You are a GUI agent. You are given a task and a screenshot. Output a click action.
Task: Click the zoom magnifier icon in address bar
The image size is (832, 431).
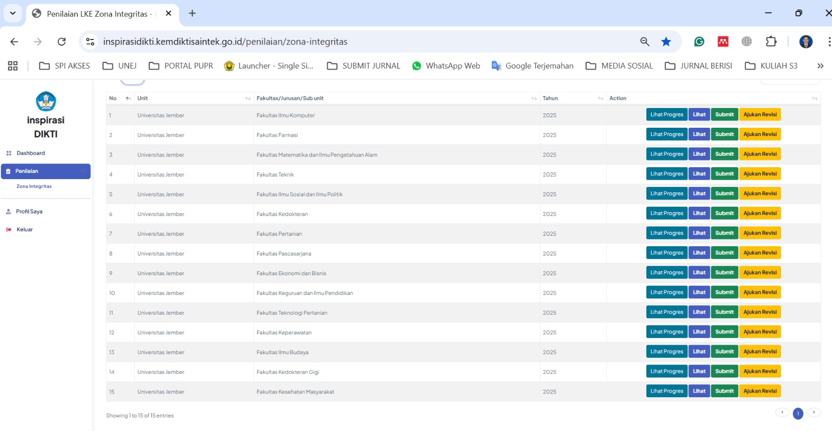(x=644, y=42)
